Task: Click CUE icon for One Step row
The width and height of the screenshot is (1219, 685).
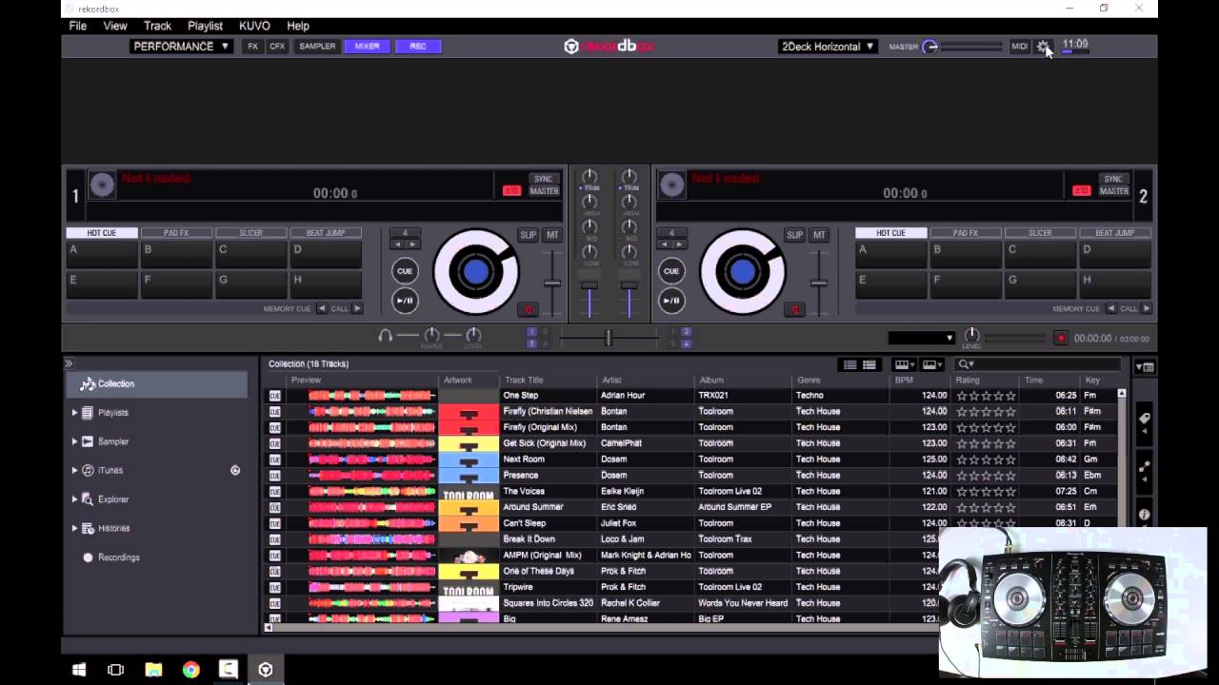Action: [275, 396]
